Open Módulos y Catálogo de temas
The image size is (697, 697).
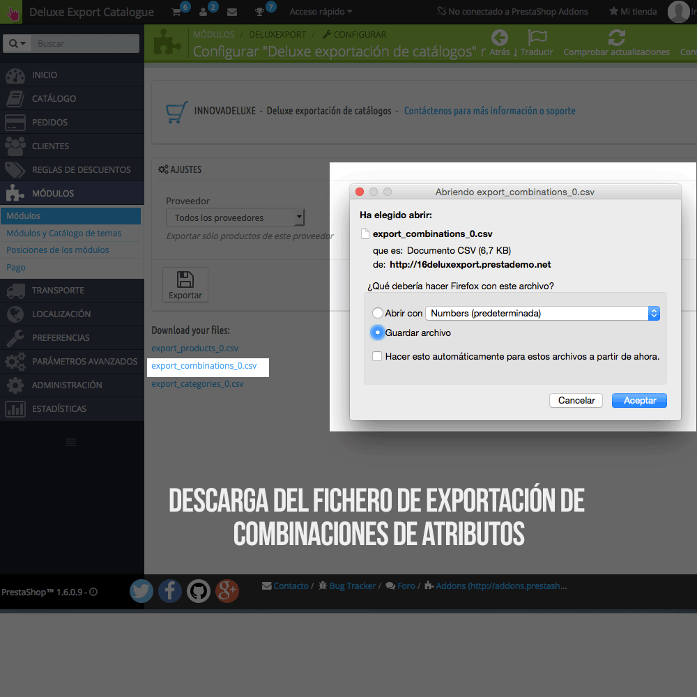tap(63, 233)
